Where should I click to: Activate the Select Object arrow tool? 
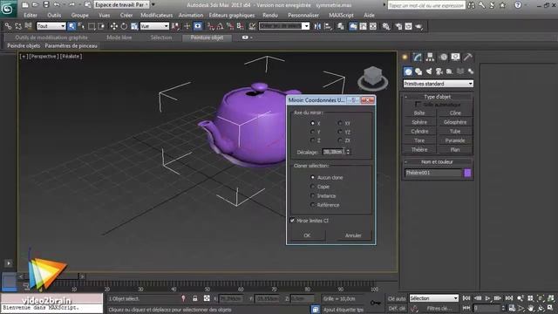click(71, 26)
